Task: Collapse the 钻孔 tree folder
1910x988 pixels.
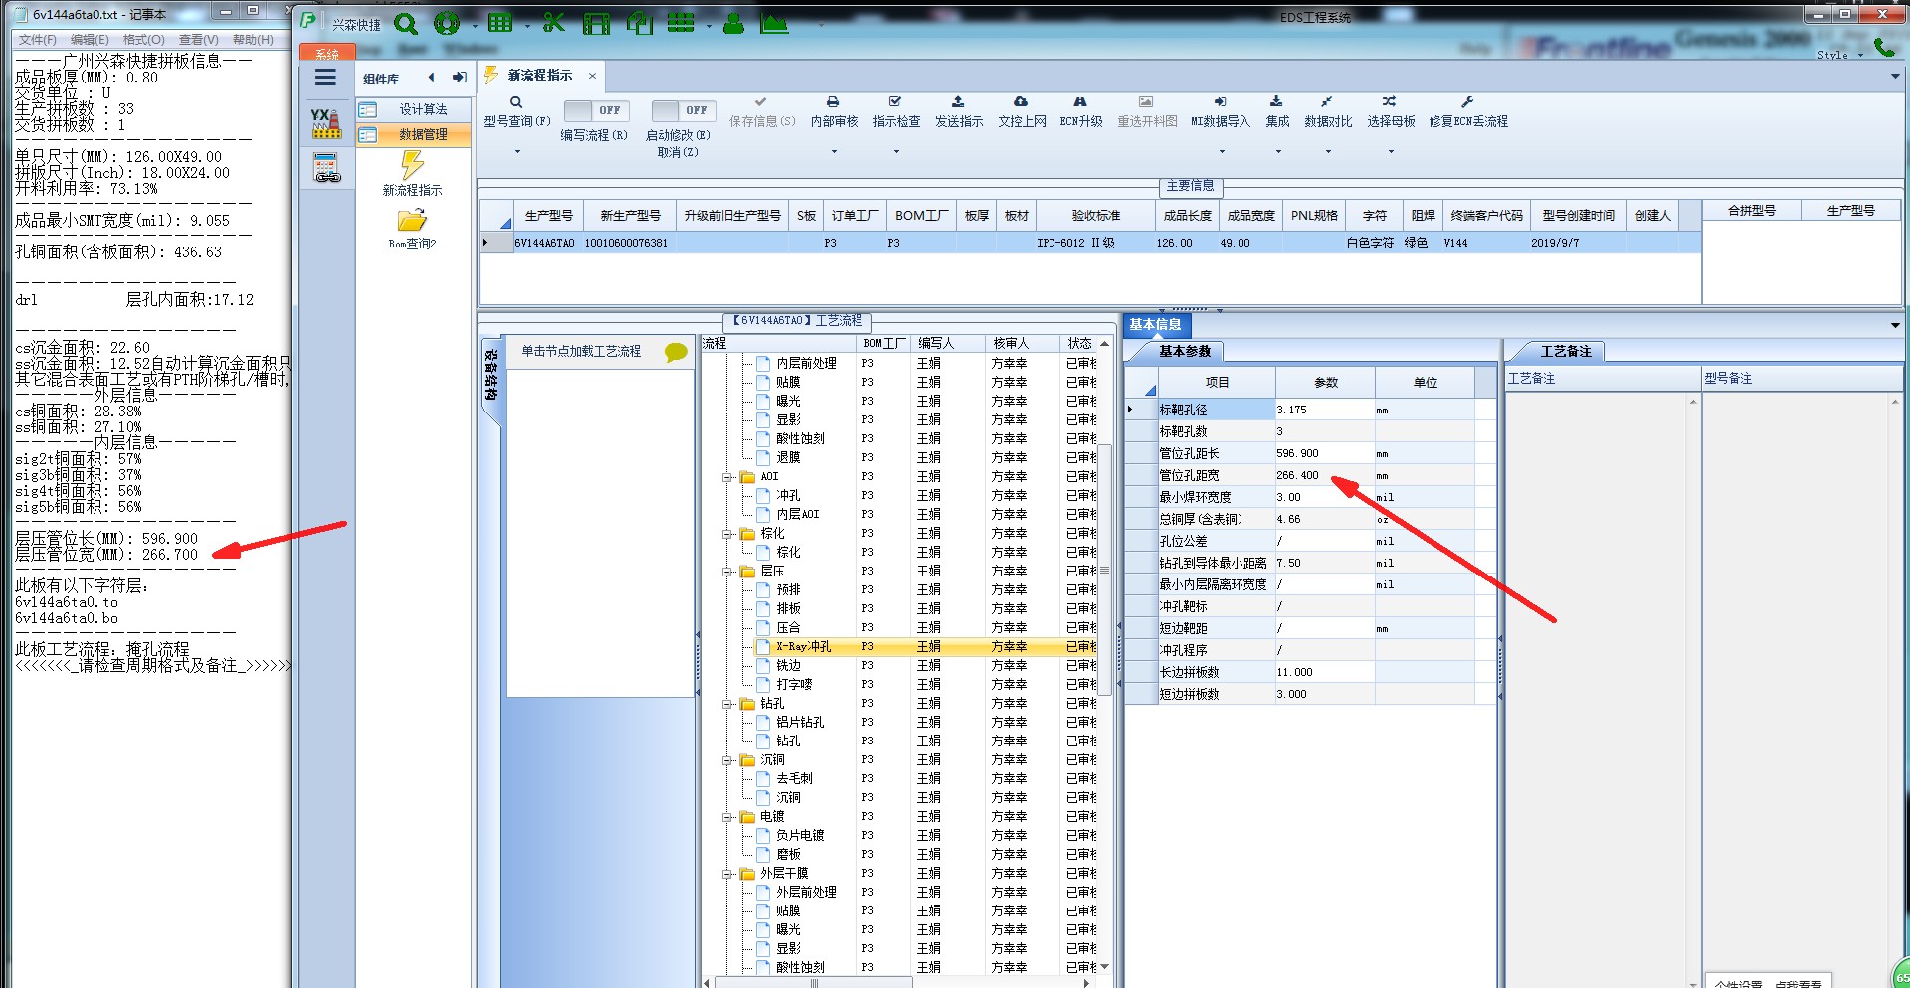Action: (x=728, y=704)
